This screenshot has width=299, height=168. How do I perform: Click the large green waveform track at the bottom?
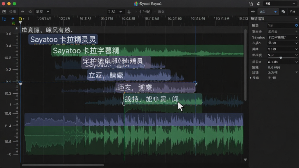click(134, 140)
